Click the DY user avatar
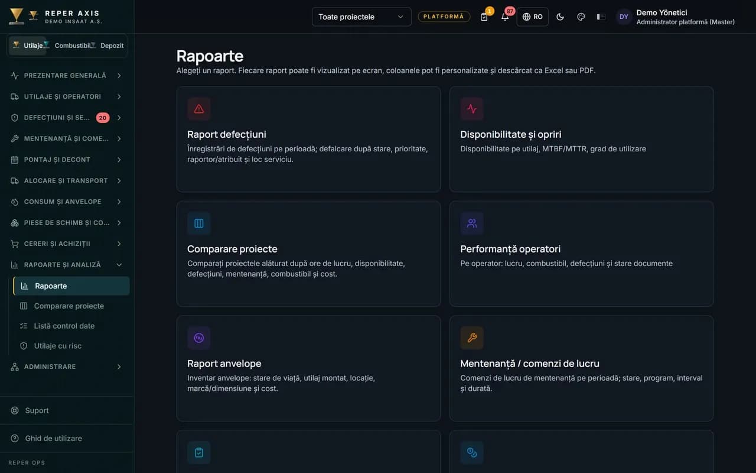This screenshot has height=473, width=756. (x=624, y=17)
